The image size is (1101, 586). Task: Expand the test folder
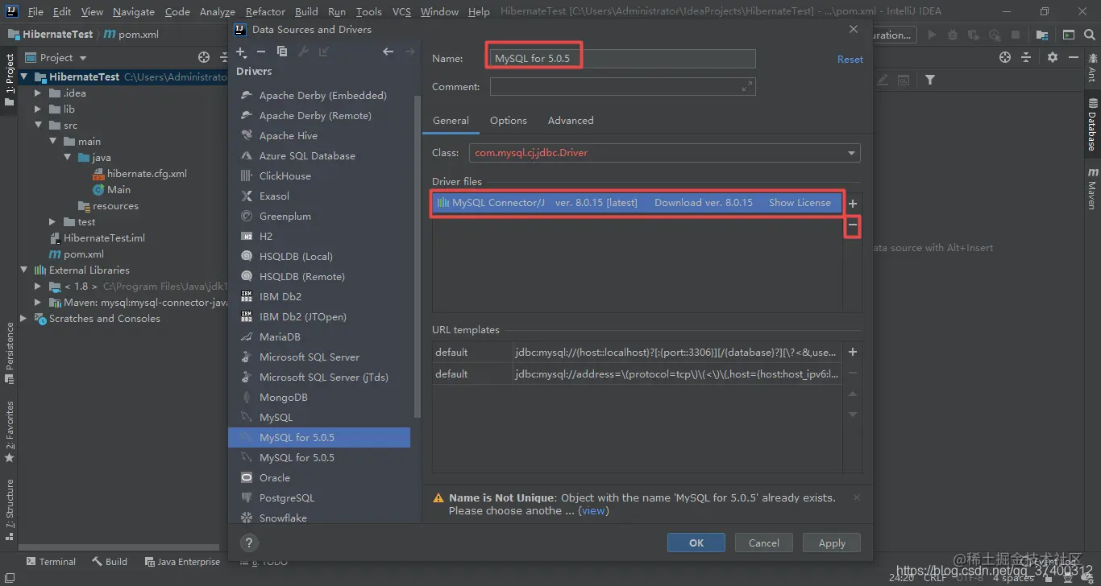pyautogui.click(x=52, y=222)
